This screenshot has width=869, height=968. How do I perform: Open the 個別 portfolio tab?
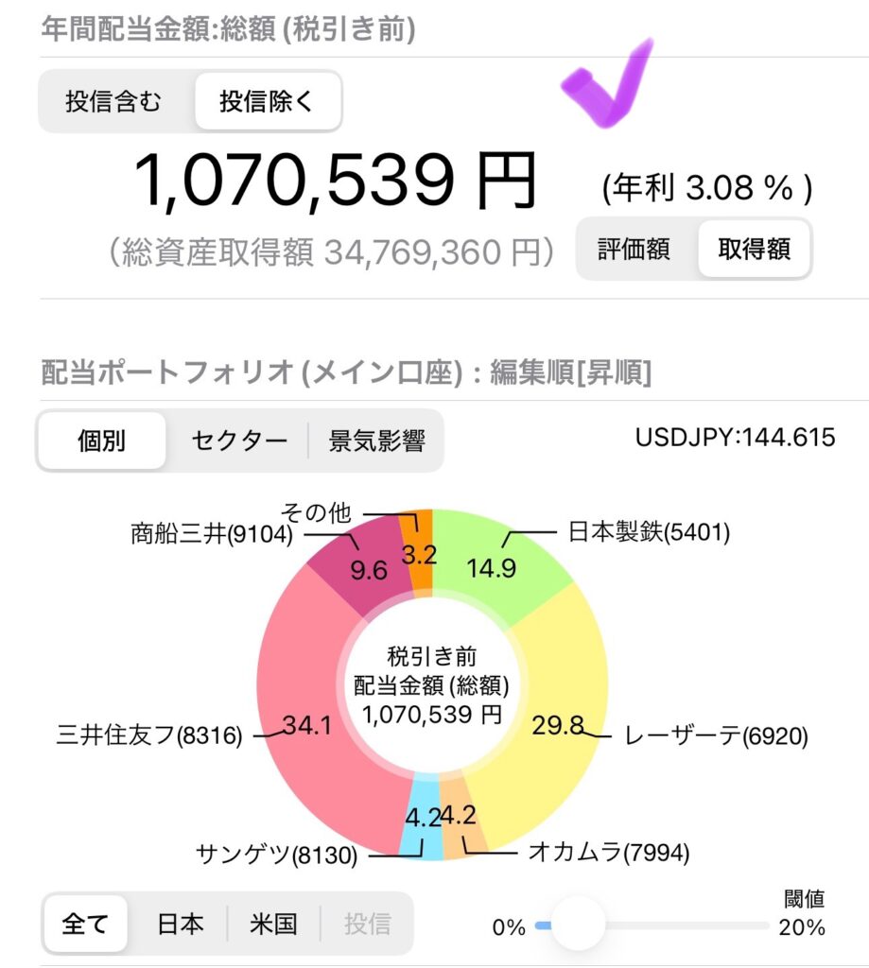(101, 441)
